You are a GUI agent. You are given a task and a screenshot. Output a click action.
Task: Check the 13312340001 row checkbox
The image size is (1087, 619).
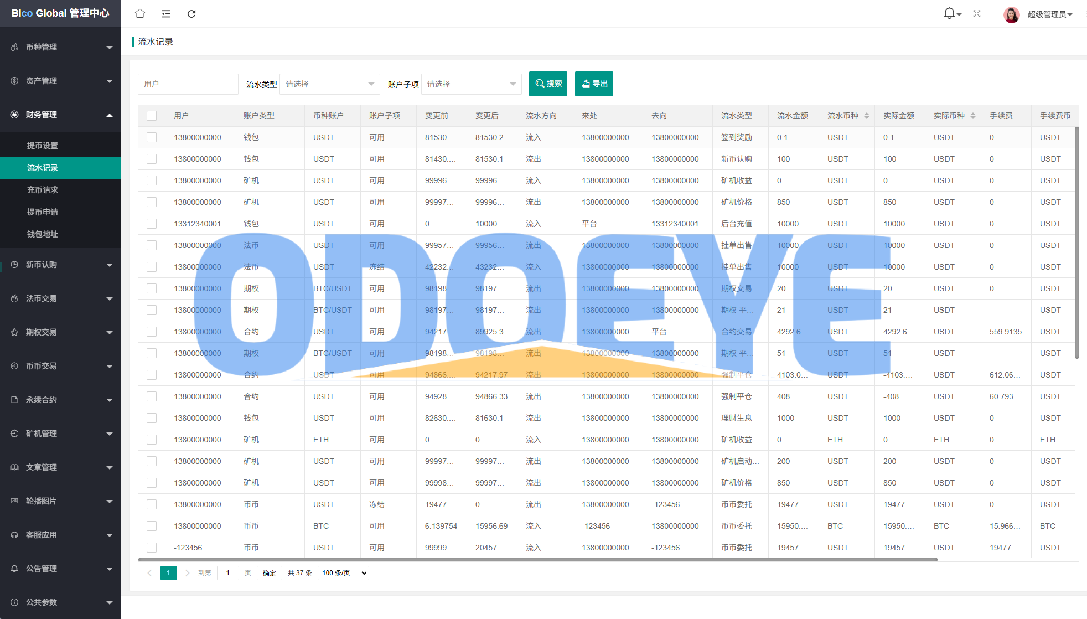pos(152,224)
